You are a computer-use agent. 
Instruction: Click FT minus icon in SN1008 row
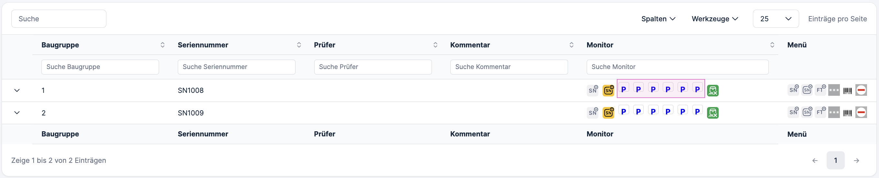click(820, 90)
